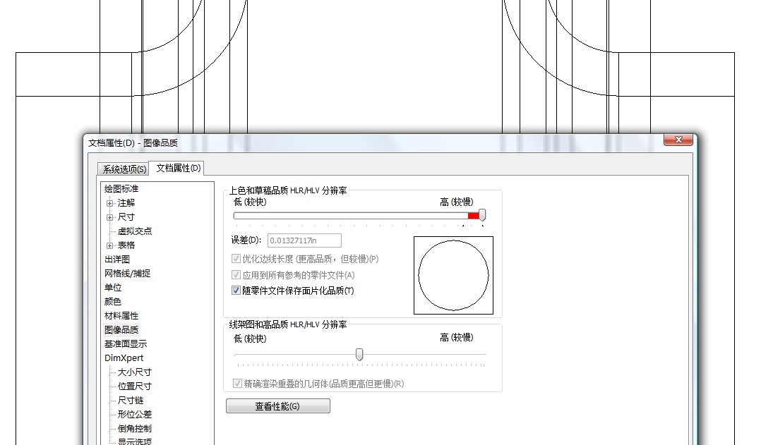Click the circle quality preview image
The height and width of the screenshot is (445, 773).
tap(453, 275)
